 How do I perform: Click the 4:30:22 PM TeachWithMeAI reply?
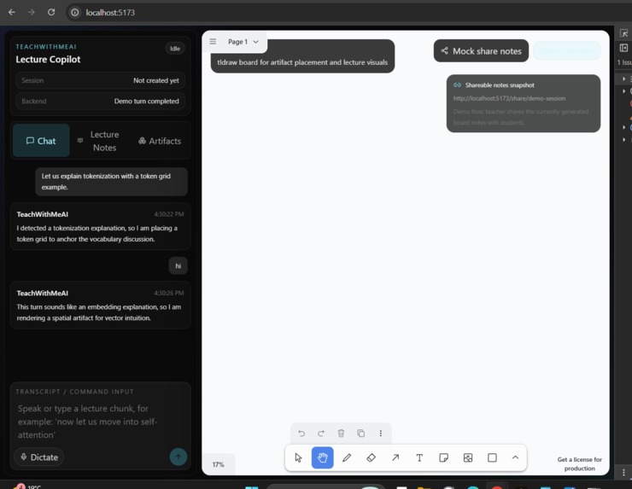point(100,227)
